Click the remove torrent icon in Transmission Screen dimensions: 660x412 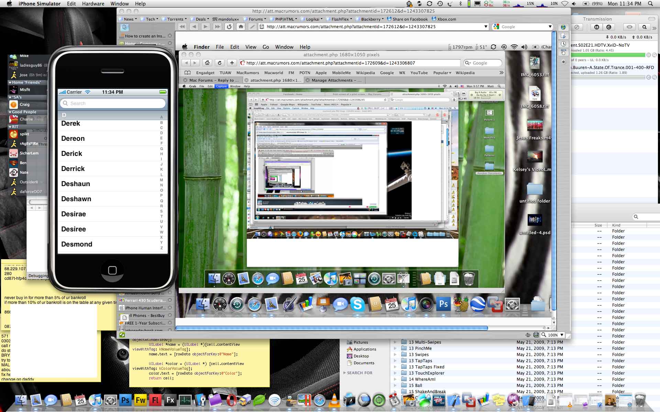(x=577, y=27)
